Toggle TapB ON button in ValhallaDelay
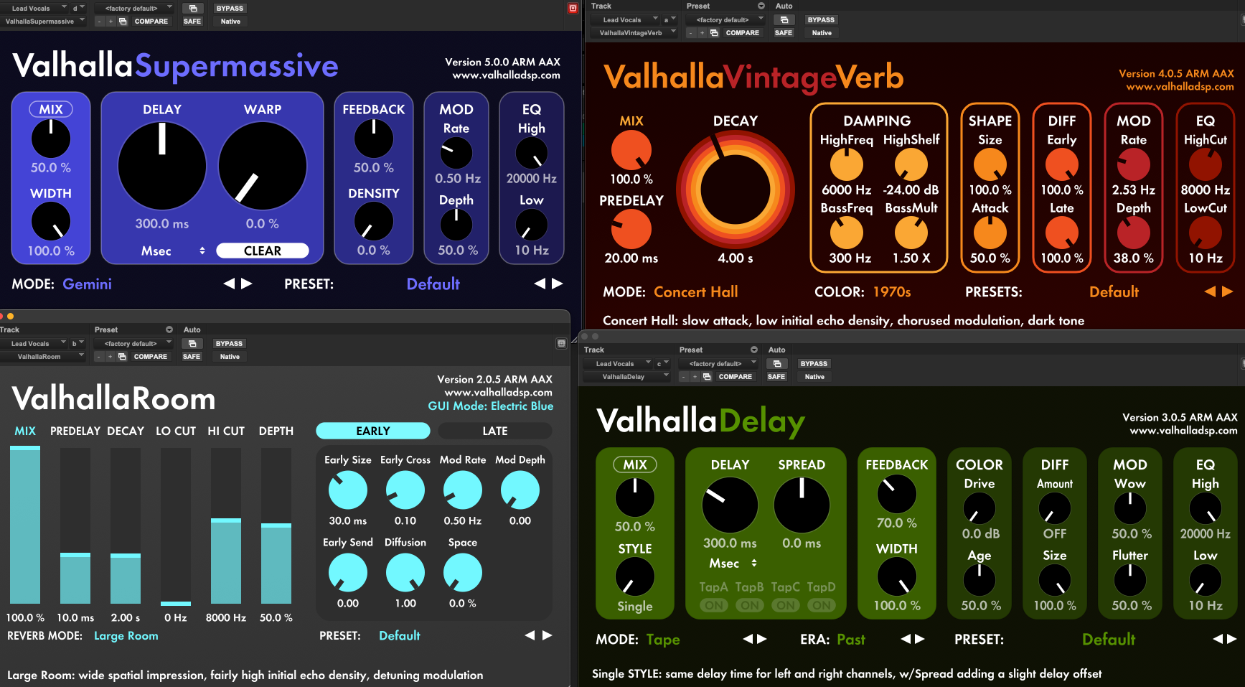Viewport: 1245px width, 687px height. point(750,605)
